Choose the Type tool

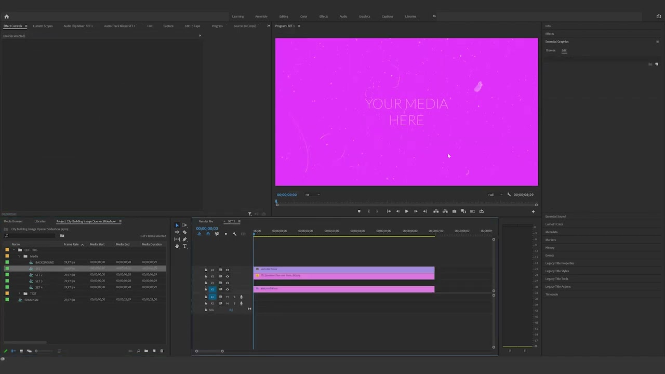click(184, 246)
